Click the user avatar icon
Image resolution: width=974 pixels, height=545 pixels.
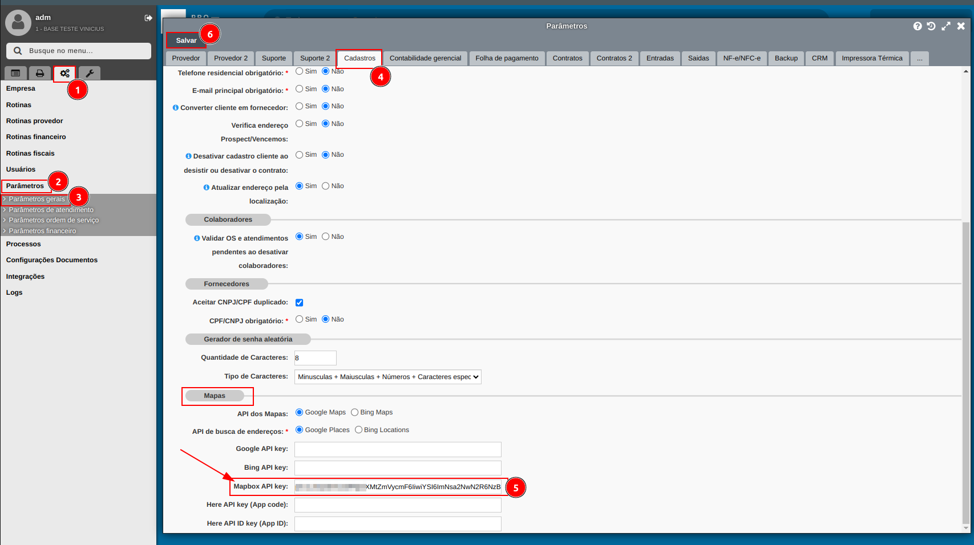pos(18,22)
